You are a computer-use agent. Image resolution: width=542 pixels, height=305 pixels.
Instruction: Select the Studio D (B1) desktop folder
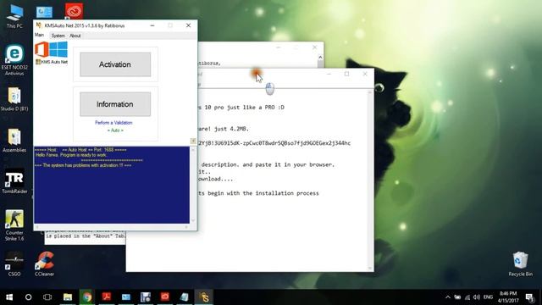pyautogui.click(x=14, y=99)
